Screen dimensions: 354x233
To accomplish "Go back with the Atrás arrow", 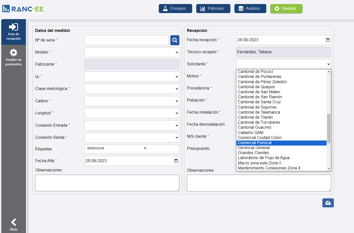I will [x=14, y=224].
